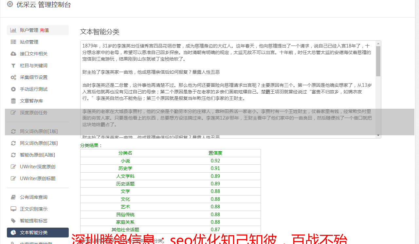Click the 人文学科 category cell
The width and height of the screenshot is (419, 244).
125,176
